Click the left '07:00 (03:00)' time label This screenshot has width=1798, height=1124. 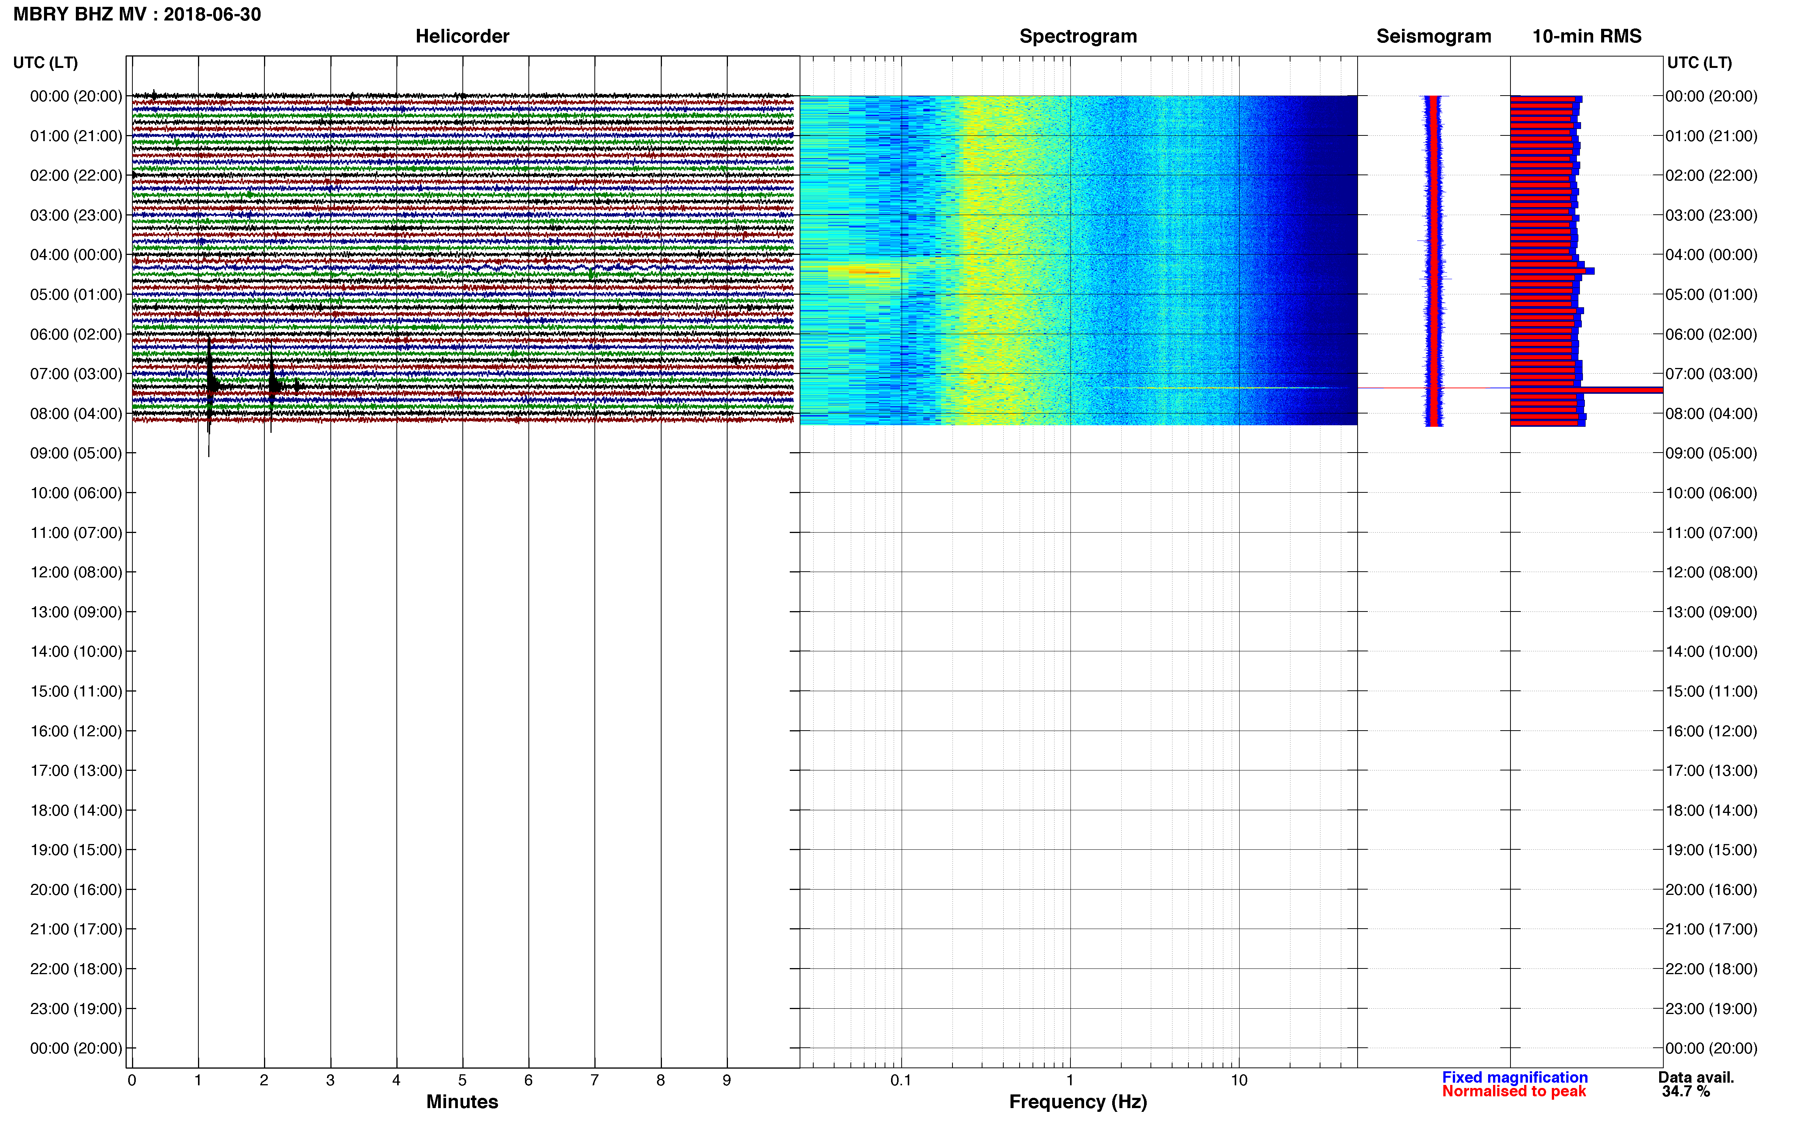pyautogui.click(x=76, y=373)
